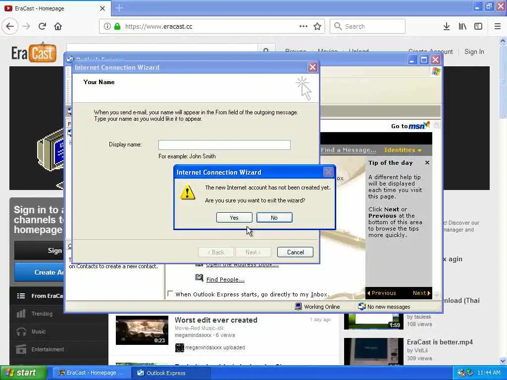Click Working Online status bar entry
507x380 pixels.
317,307
